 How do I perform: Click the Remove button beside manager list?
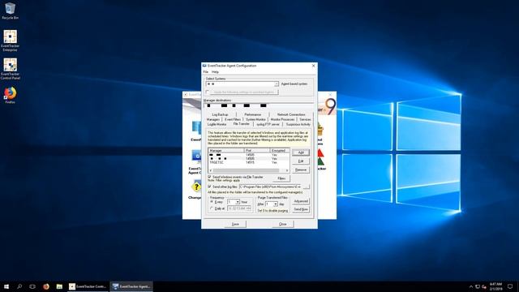point(301,170)
